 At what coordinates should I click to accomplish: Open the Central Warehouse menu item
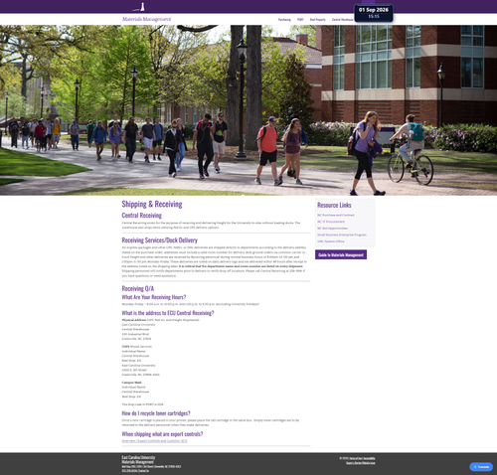(343, 20)
